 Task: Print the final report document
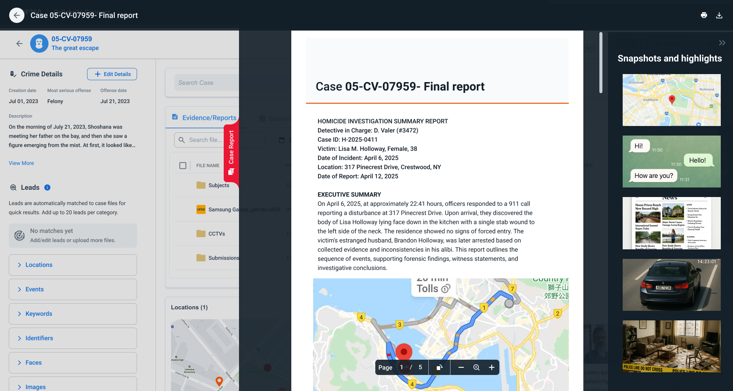click(x=704, y=15)
